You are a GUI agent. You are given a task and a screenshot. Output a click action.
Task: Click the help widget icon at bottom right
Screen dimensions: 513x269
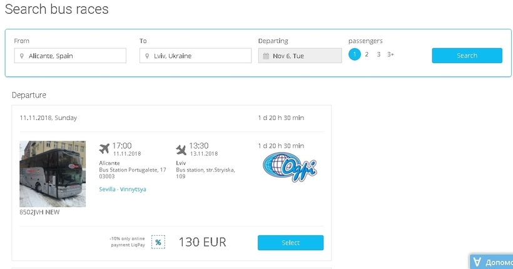(478, 262)
